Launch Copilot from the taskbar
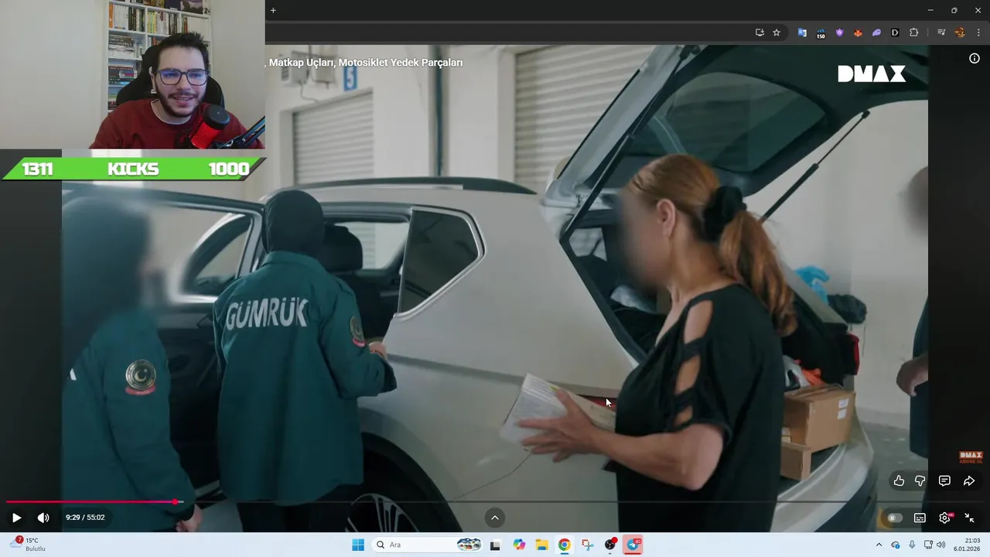The image size is (990, 557). (519, 545)
